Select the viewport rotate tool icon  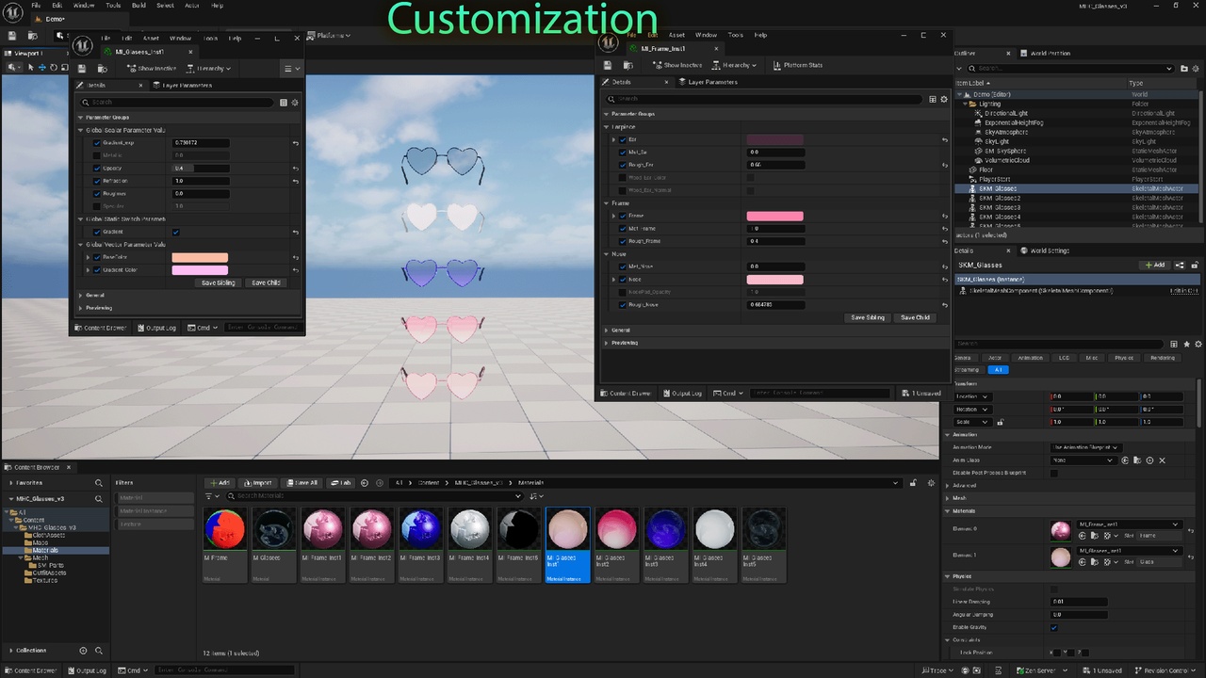[x=53, y=68]
